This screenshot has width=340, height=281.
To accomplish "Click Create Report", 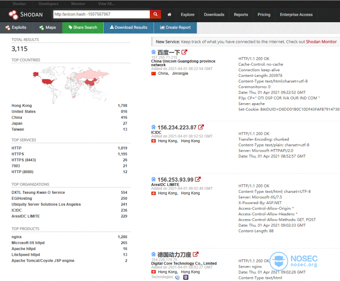I will click(x=175, y=27).
